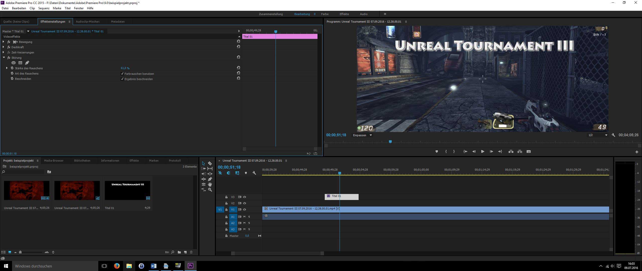This screenshot has width=642, height=271.
Task: Expand Stärke des Rauschens parameter
Action: tap(7, 68)
